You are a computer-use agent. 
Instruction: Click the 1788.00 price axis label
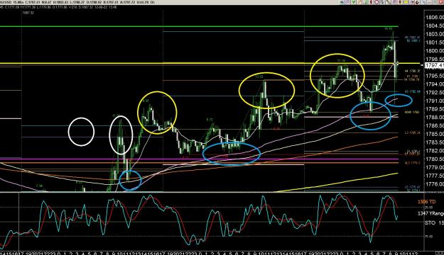(435, 117)
